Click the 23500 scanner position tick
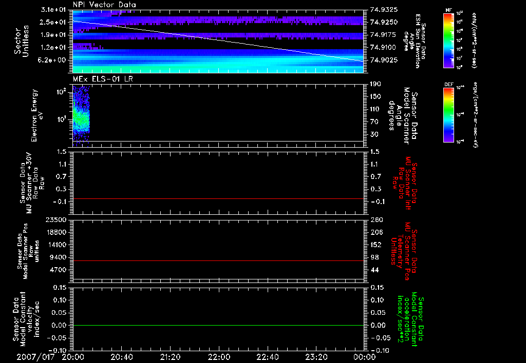The image size is (526, 363). click(x=55, y=219)
